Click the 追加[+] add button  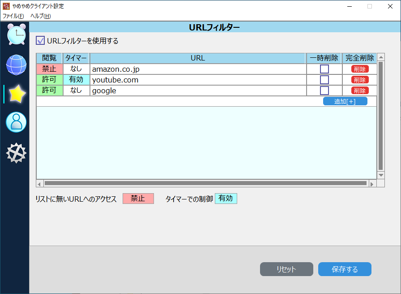tap(345, 101)
